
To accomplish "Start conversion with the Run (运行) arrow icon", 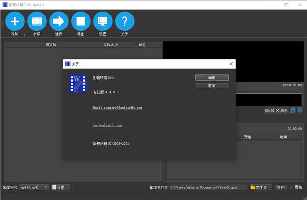I will click(x=59, y=21).
